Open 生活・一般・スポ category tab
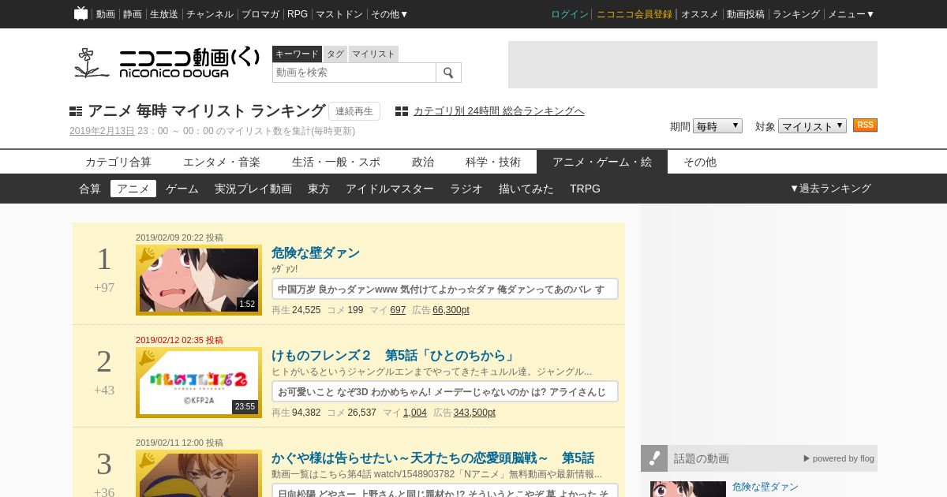The image size is (947, 497). pos(336,162)
